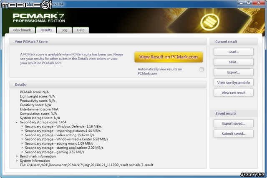Click the Details section header

108,85
